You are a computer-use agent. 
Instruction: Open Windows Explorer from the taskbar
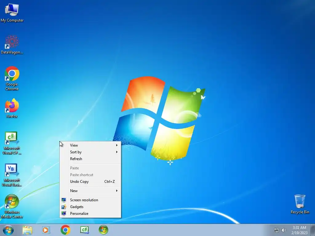(x=27, y=230)
